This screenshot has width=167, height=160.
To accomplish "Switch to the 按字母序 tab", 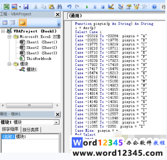I will [x=10, y=129].
